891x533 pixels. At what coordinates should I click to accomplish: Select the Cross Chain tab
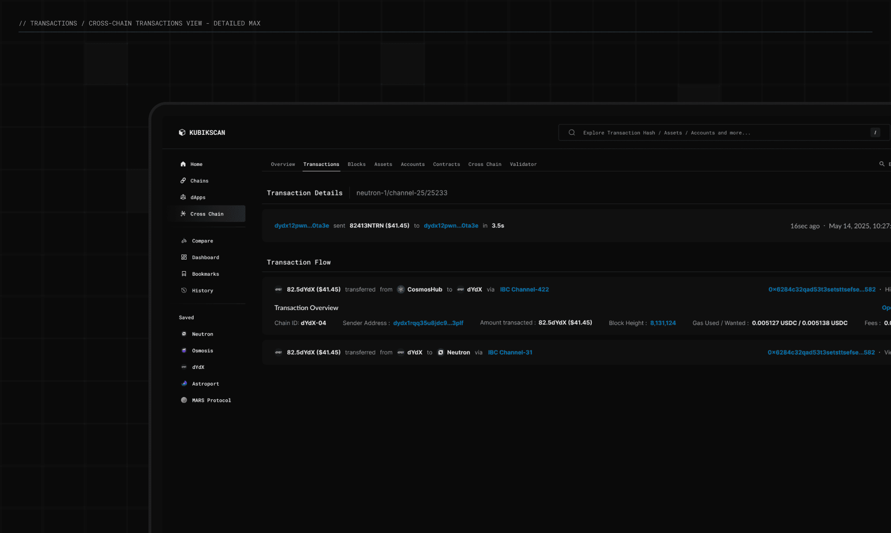[484, 165]
